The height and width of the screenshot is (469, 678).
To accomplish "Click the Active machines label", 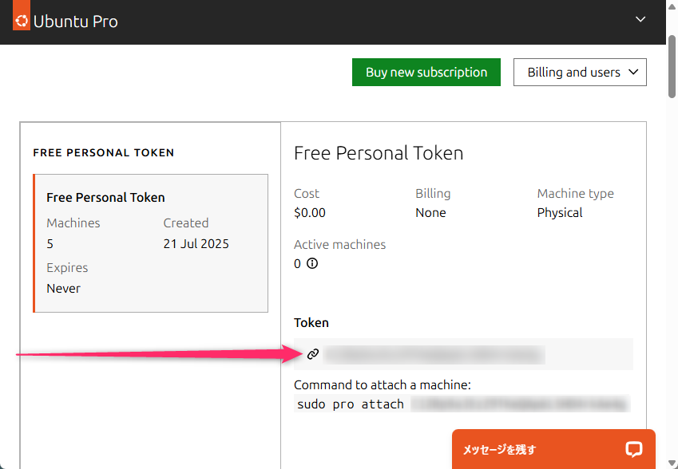I will tap(340, 244).
